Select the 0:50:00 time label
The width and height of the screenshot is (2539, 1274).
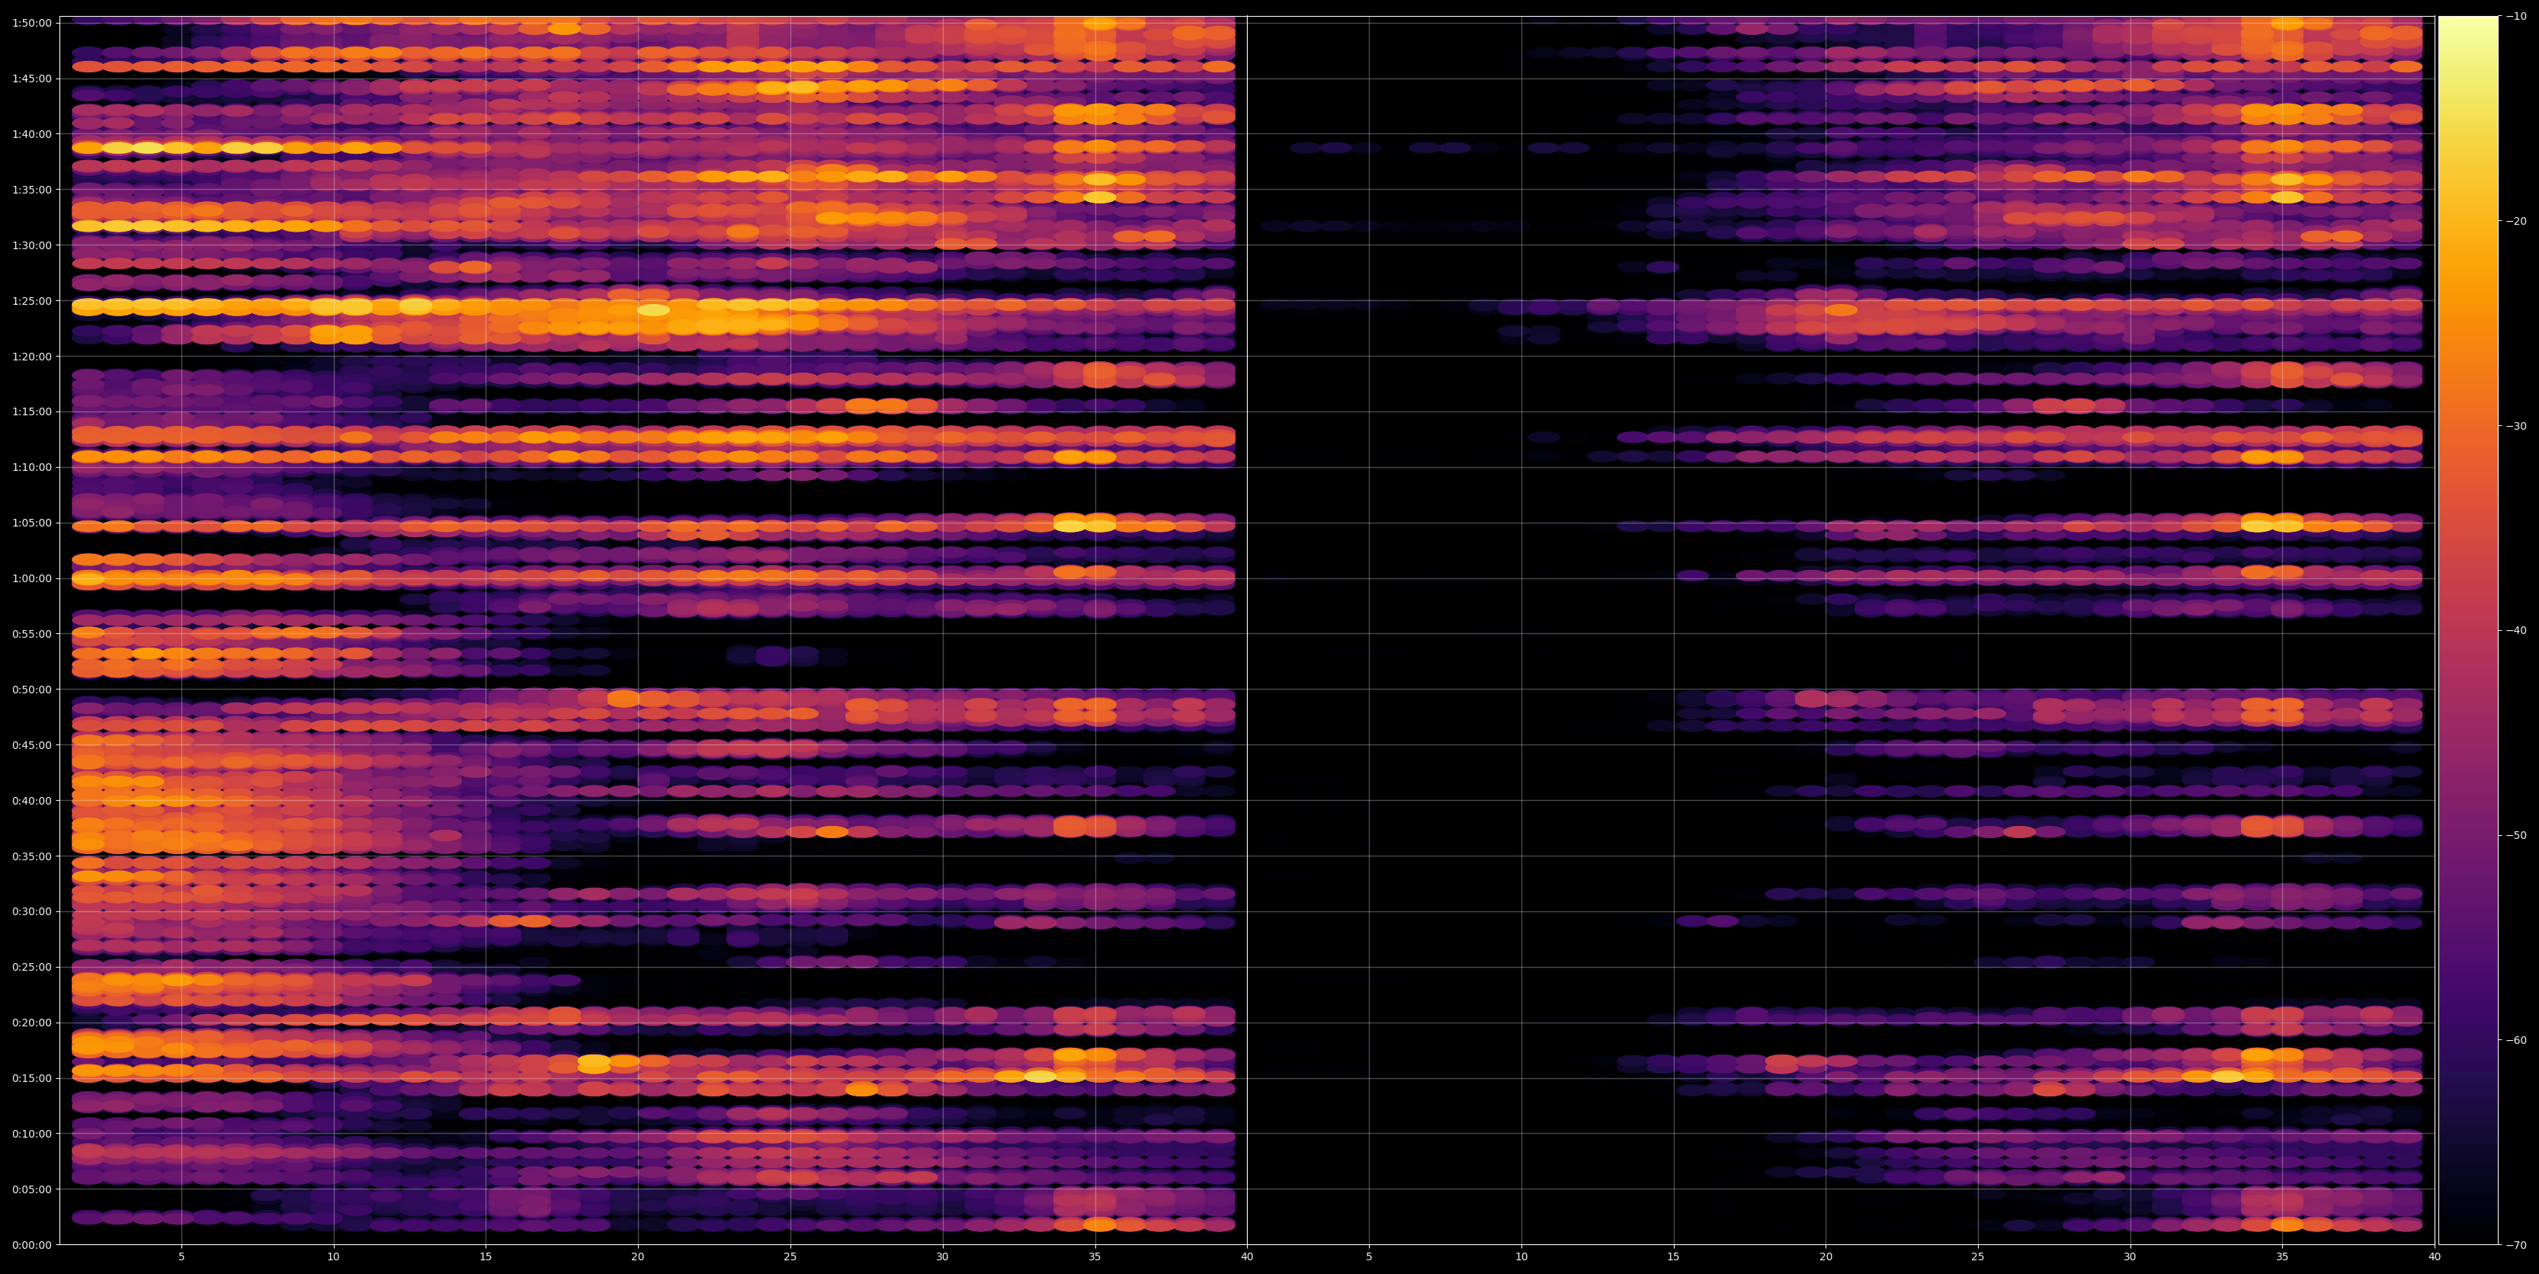(x=33, y=690)
